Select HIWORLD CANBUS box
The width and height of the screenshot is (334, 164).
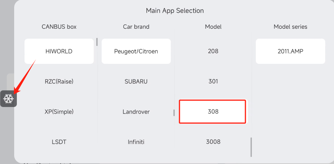(59, 51)
